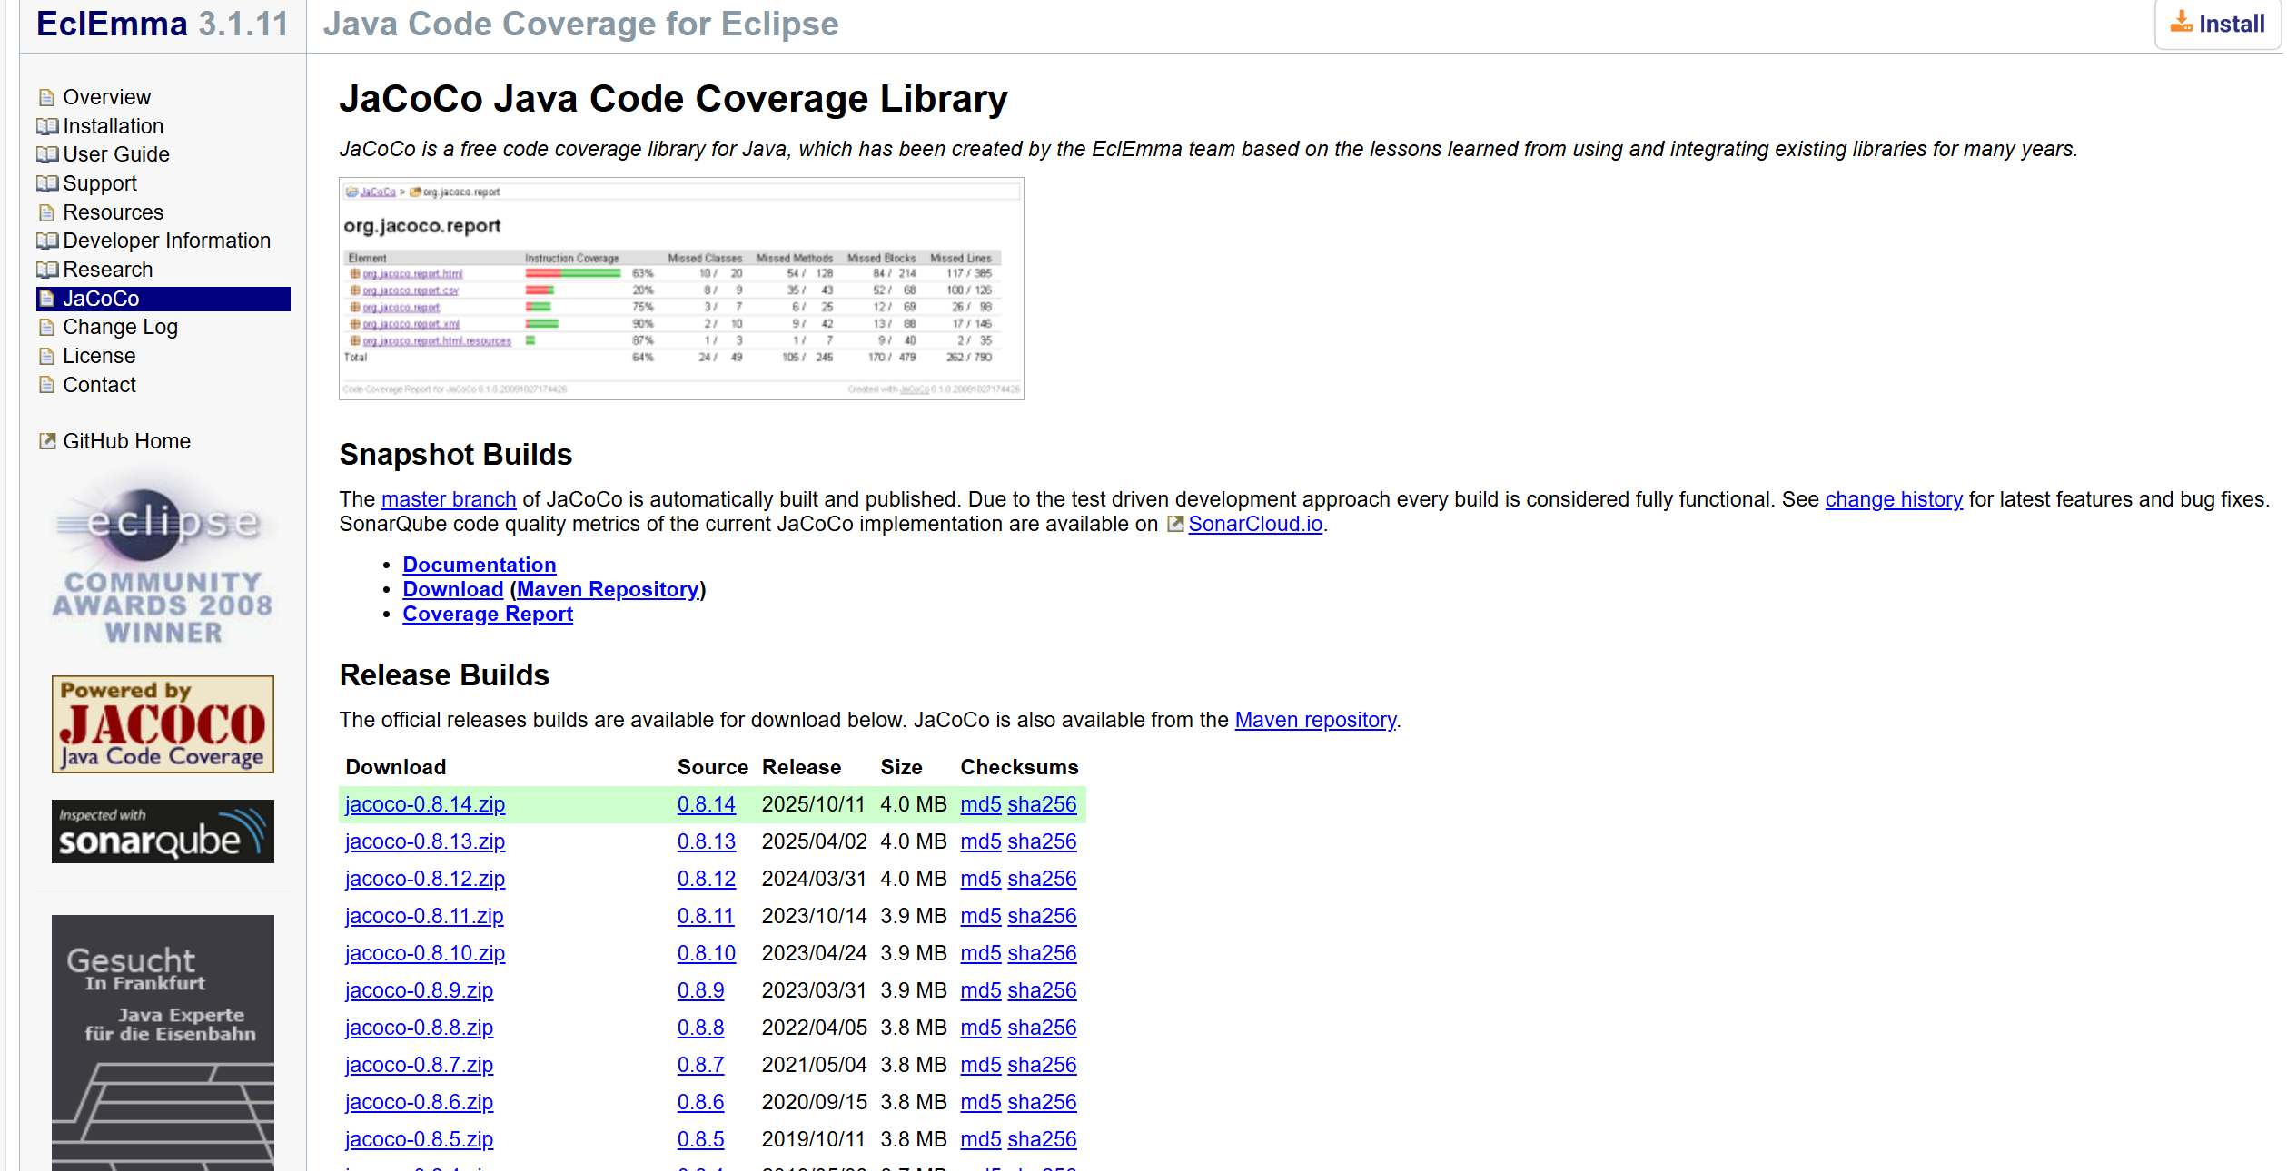Screen dimensions: 2287x1171
Task: Open sha256 checksum for release 0.8.13
Action: (x=1042, y=841)
